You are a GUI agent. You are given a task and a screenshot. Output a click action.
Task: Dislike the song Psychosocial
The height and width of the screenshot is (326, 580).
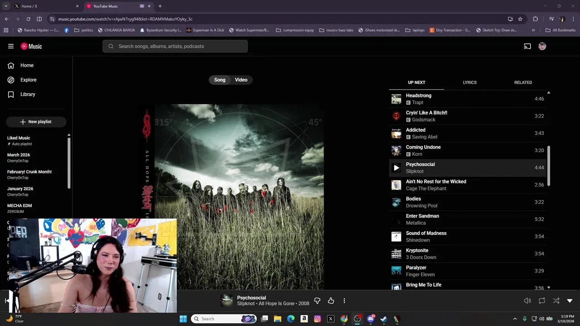317,301
